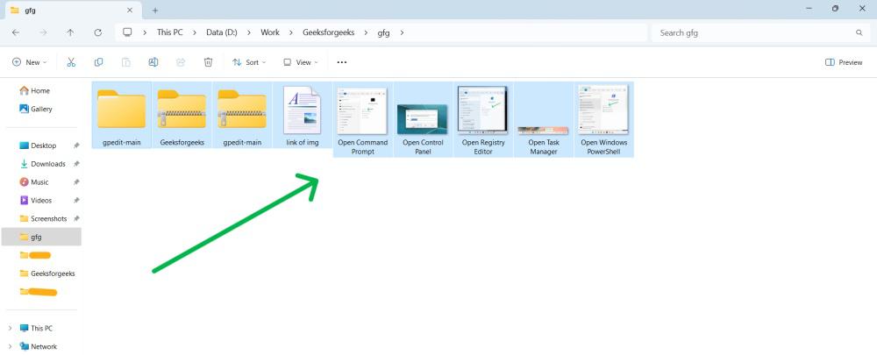877x355 pixels.
Task: Select the gpedit-main plain folder icon
Action: pos(121,109)
